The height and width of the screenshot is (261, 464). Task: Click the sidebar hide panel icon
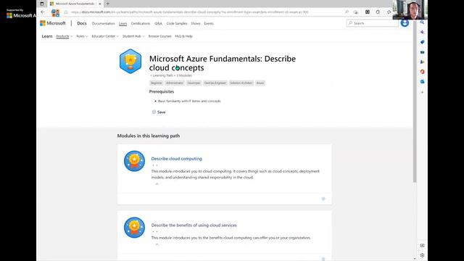(x=422, y=245)
